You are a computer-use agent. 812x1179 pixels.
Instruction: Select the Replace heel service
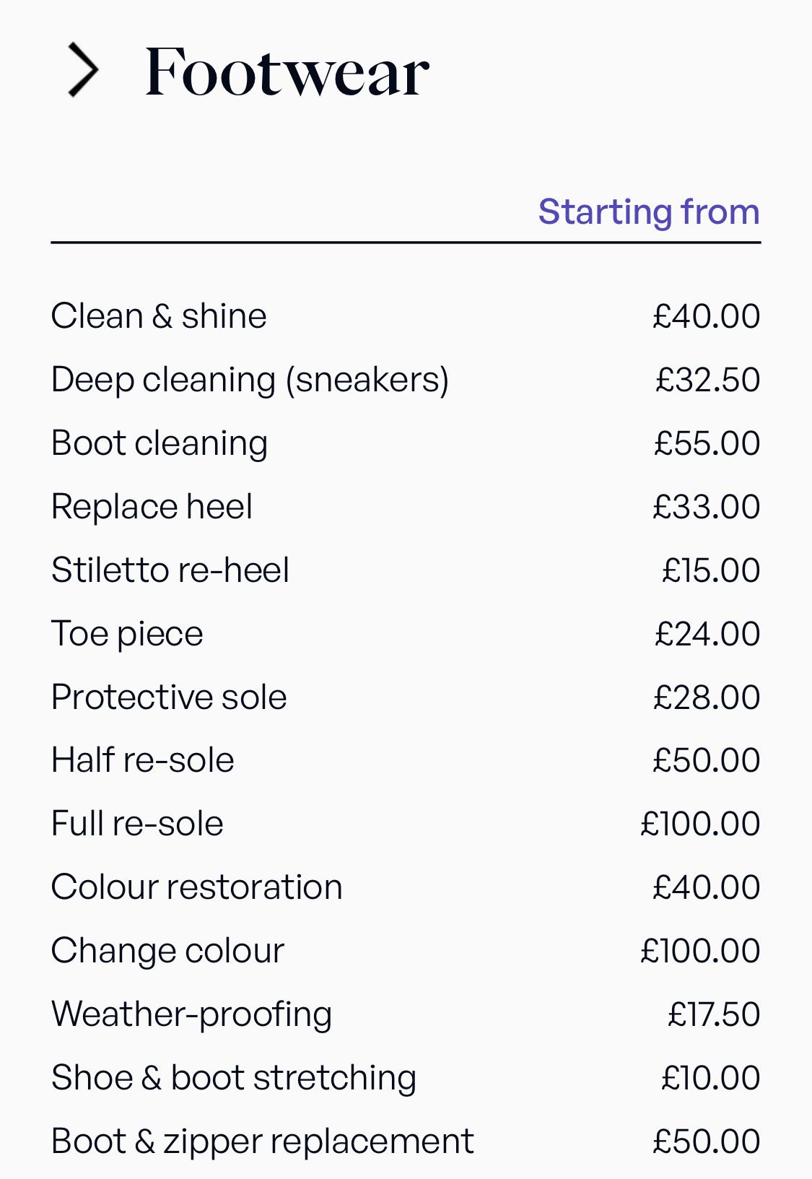click(406, 507)
